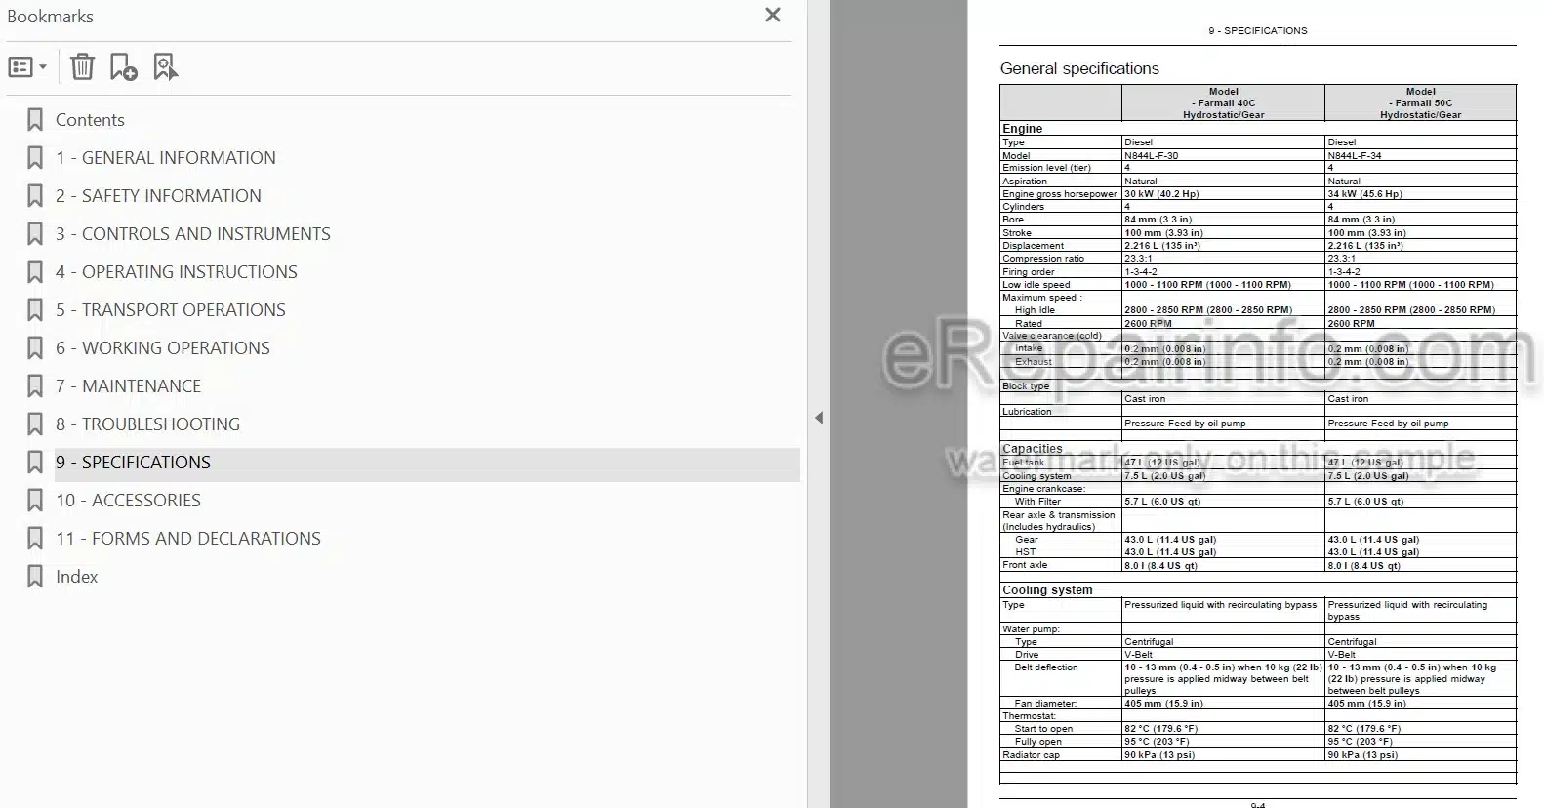
Task: Go to 6 - WORKING OPERATIONS
Action: (x=163, y=348)
